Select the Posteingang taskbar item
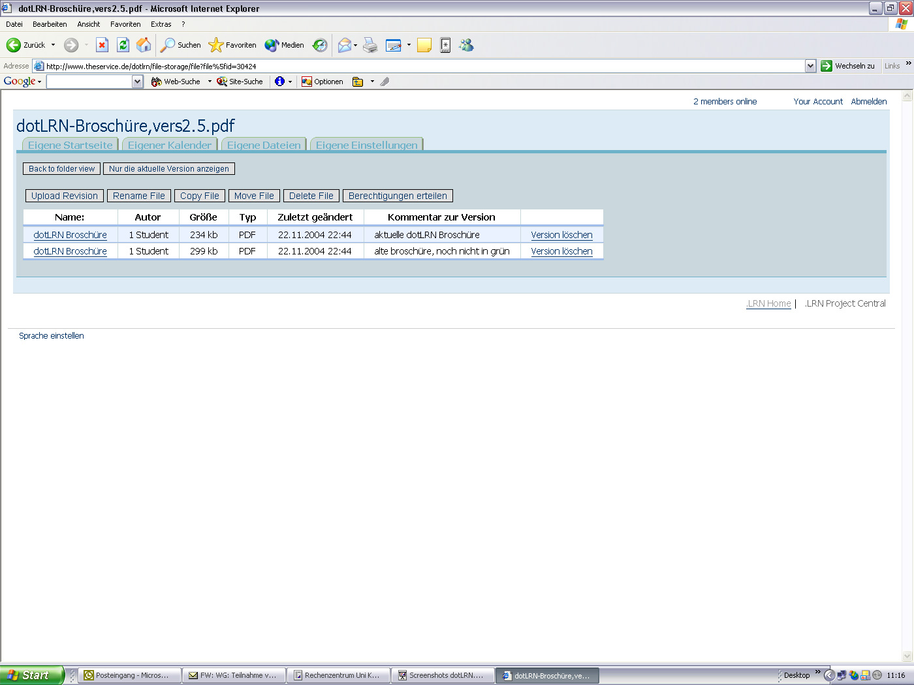This screenshot has width=914, height=685. [129, 675]
